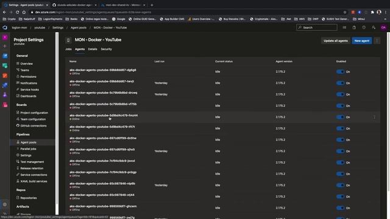Open the LogionPayments bookmarks folder
Image resolution: width=390 pixels, height=219 pixels.
(x=50, y=19)
